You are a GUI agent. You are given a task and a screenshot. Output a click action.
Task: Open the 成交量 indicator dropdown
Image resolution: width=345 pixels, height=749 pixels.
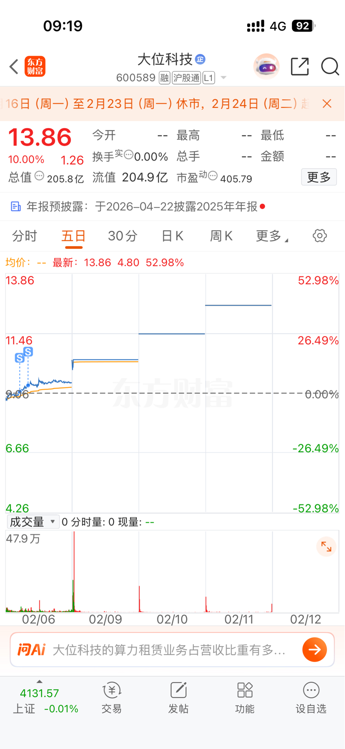pyautogui.click(x=33, y=522)
